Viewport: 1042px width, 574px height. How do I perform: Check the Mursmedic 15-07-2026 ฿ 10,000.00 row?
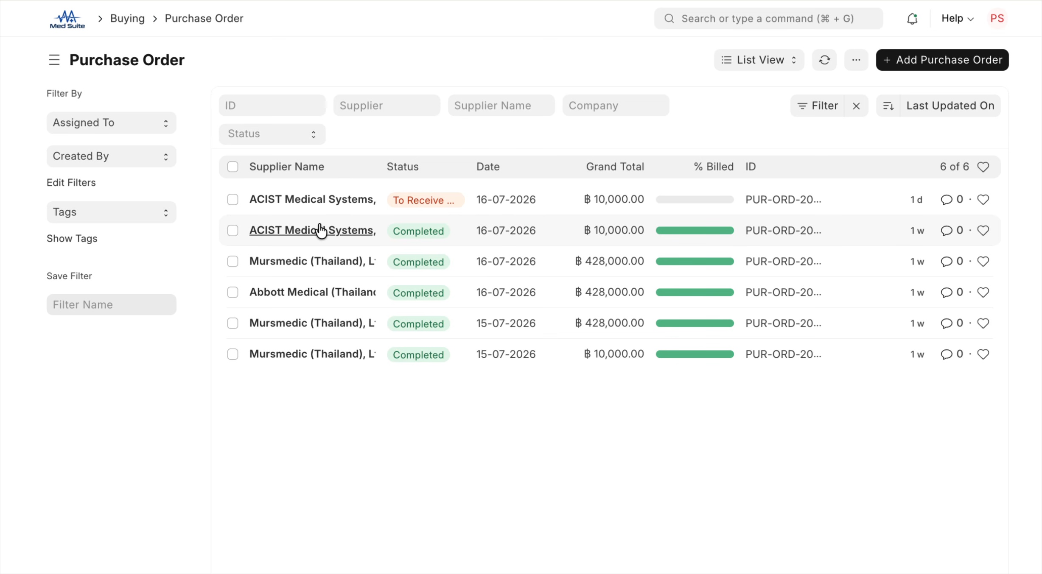pos(232,354)
